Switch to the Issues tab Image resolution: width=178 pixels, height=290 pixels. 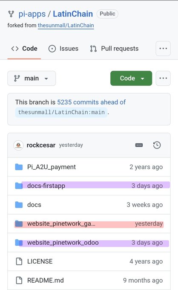click(x=63, y=49)
